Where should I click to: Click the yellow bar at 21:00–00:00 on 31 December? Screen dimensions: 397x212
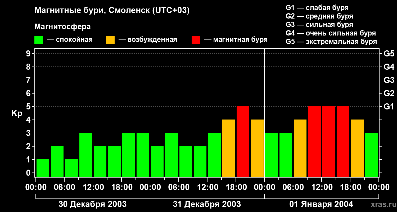(257, 148)
